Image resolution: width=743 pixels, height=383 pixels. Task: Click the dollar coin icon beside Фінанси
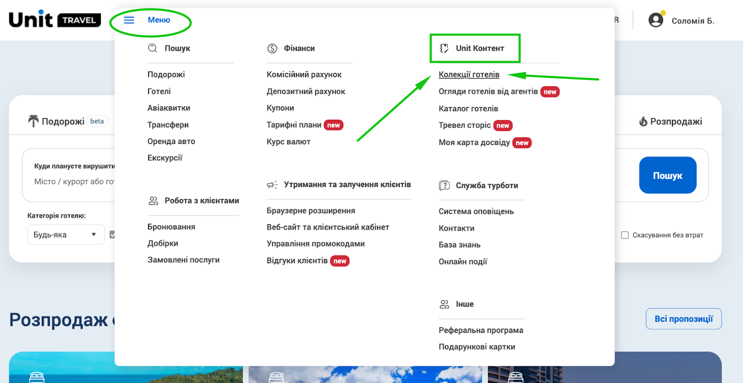coord(272,48)
